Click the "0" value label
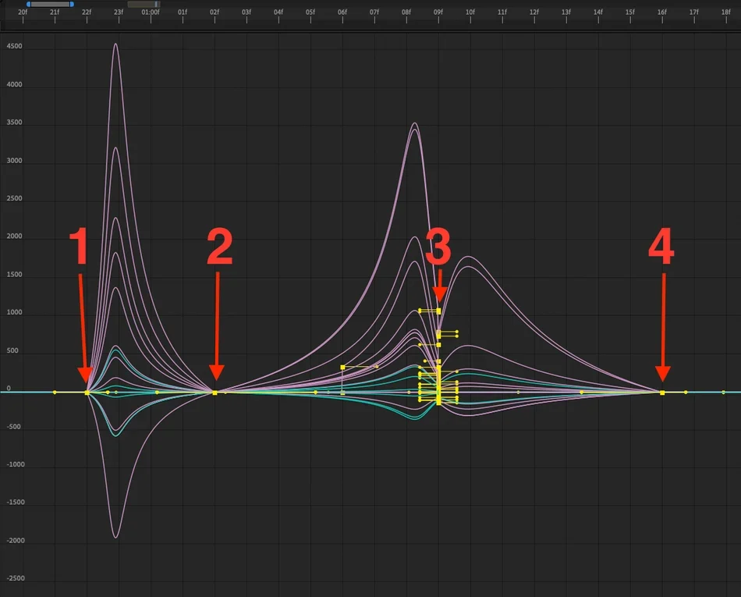741x597 pixels. click(x=9, y=389)
